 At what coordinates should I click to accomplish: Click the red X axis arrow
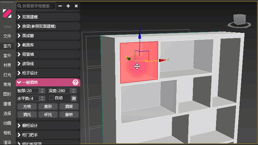pos(163,60)
